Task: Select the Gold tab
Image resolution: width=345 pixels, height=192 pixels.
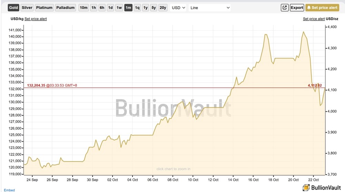Action: [x=13, y=8]
